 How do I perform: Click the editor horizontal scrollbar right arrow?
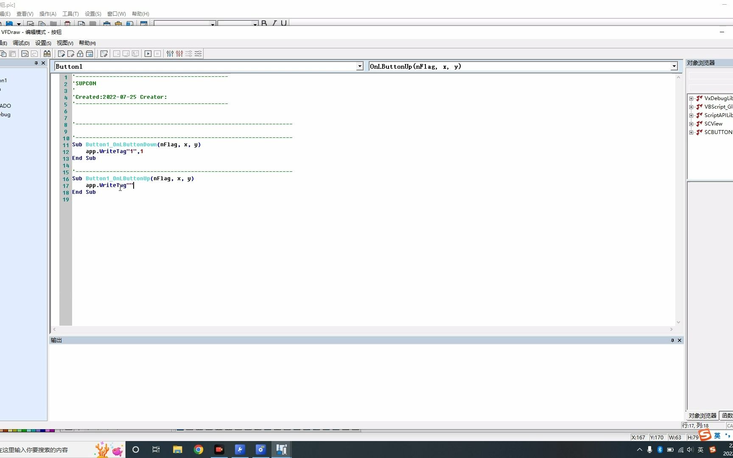(671, 330)
